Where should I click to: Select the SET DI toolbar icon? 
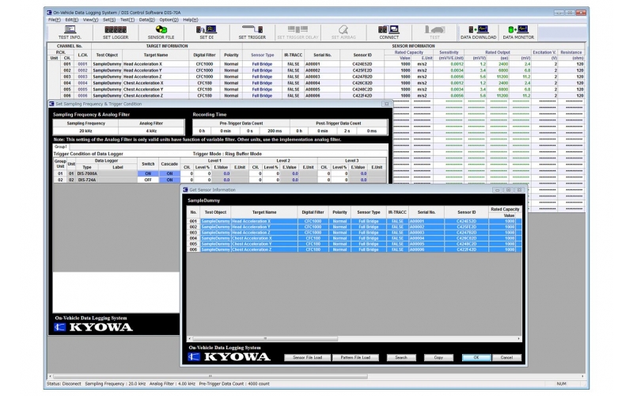tap(207, 32)
